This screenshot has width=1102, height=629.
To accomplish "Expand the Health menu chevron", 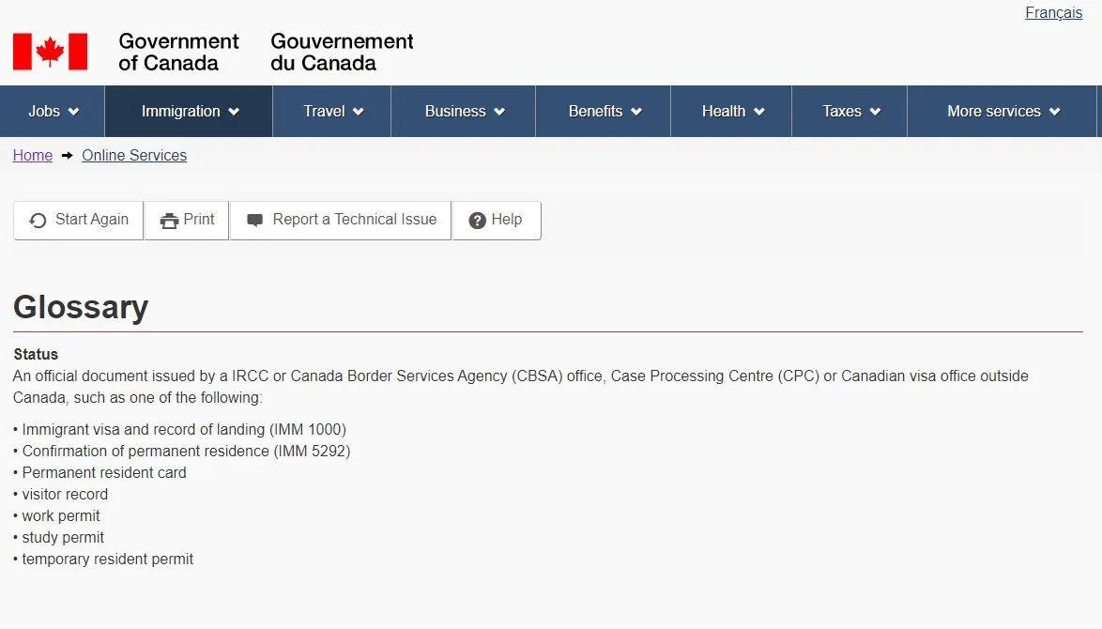I will [759, 112].
